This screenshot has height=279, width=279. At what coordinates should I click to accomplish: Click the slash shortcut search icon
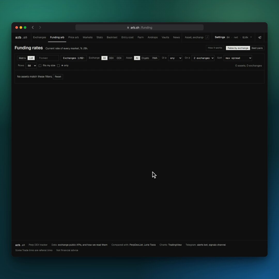tap(207, 37)
